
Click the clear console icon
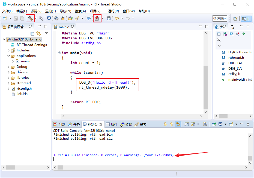tap(205, 124)
